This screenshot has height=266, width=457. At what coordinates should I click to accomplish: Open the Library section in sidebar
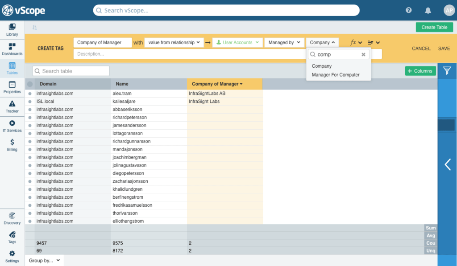[12, 30]
